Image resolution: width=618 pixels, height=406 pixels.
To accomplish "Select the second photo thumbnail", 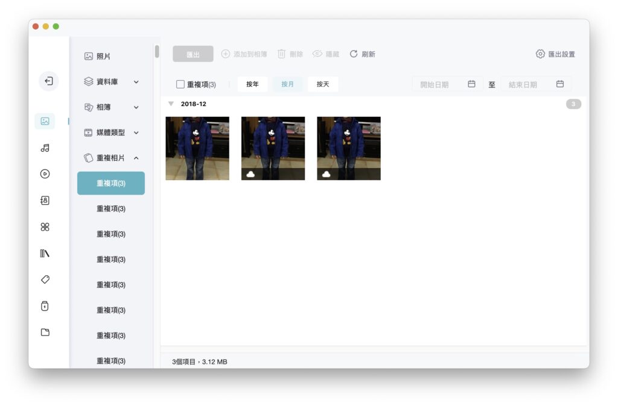I will point(273,148).
